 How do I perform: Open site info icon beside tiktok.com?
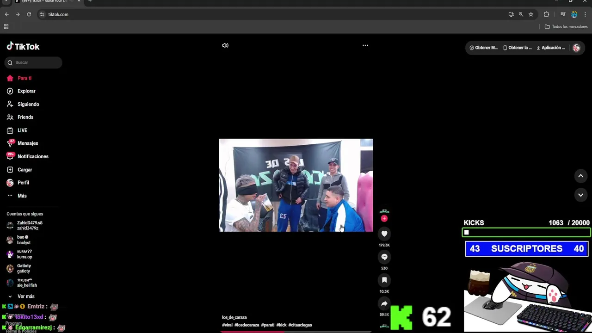[x=42, y=14]
